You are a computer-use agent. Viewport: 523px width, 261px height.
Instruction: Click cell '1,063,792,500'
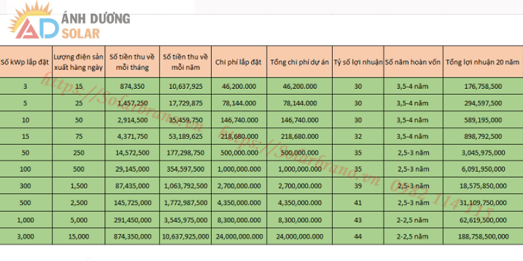[x=186, y=186]
